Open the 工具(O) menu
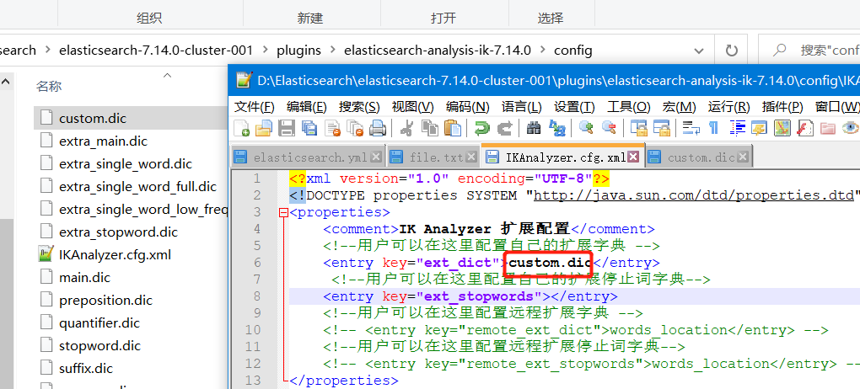This screenshot has height=389, width=860. click(x=628, y=107)
